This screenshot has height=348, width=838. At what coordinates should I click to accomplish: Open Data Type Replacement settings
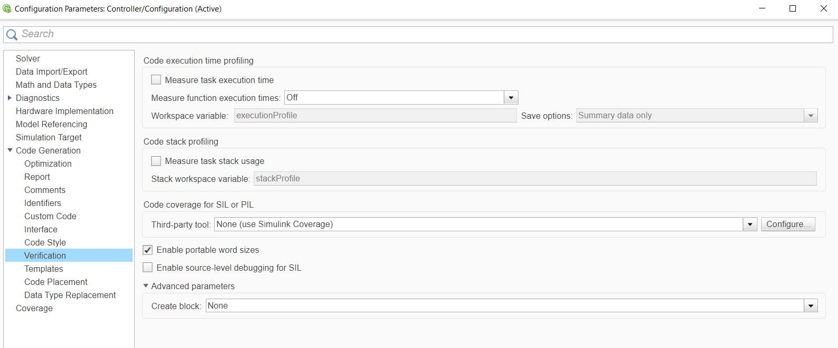(x=70, y=295)
